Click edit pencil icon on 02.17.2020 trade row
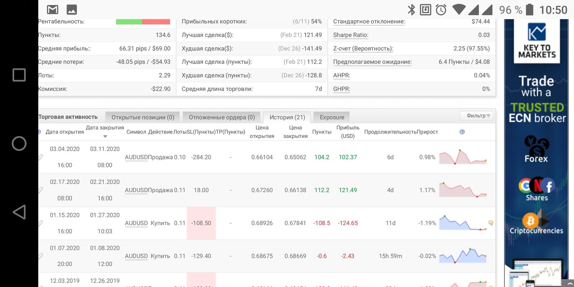 (x=40, y=190)
